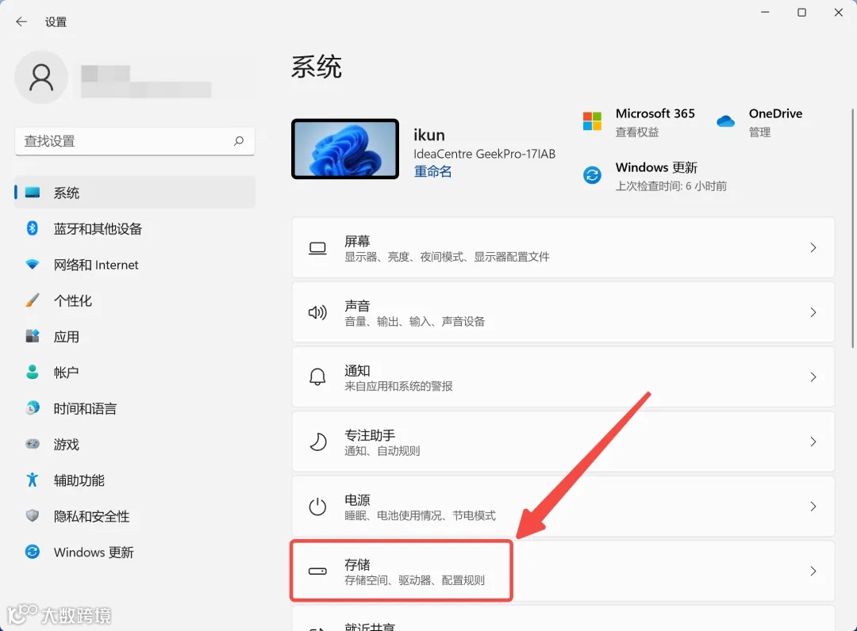Click the header Windows 更新 refresh icon

click(592, 175)
